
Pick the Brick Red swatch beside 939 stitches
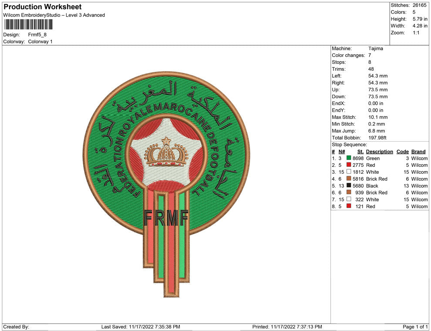pyautogui.click(x=349, y=192)
